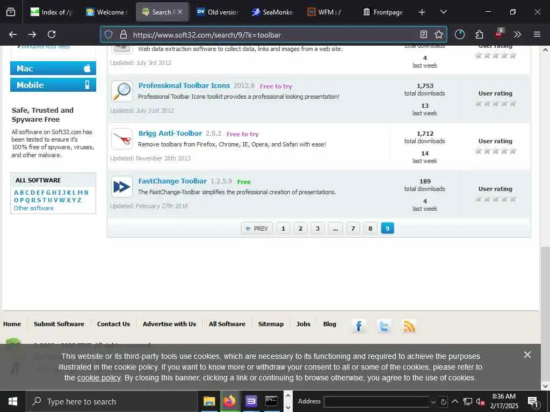The width and height of the screenshot is (550, 412).
Task: Open the Other software link
Action: [x=34, y=208]
